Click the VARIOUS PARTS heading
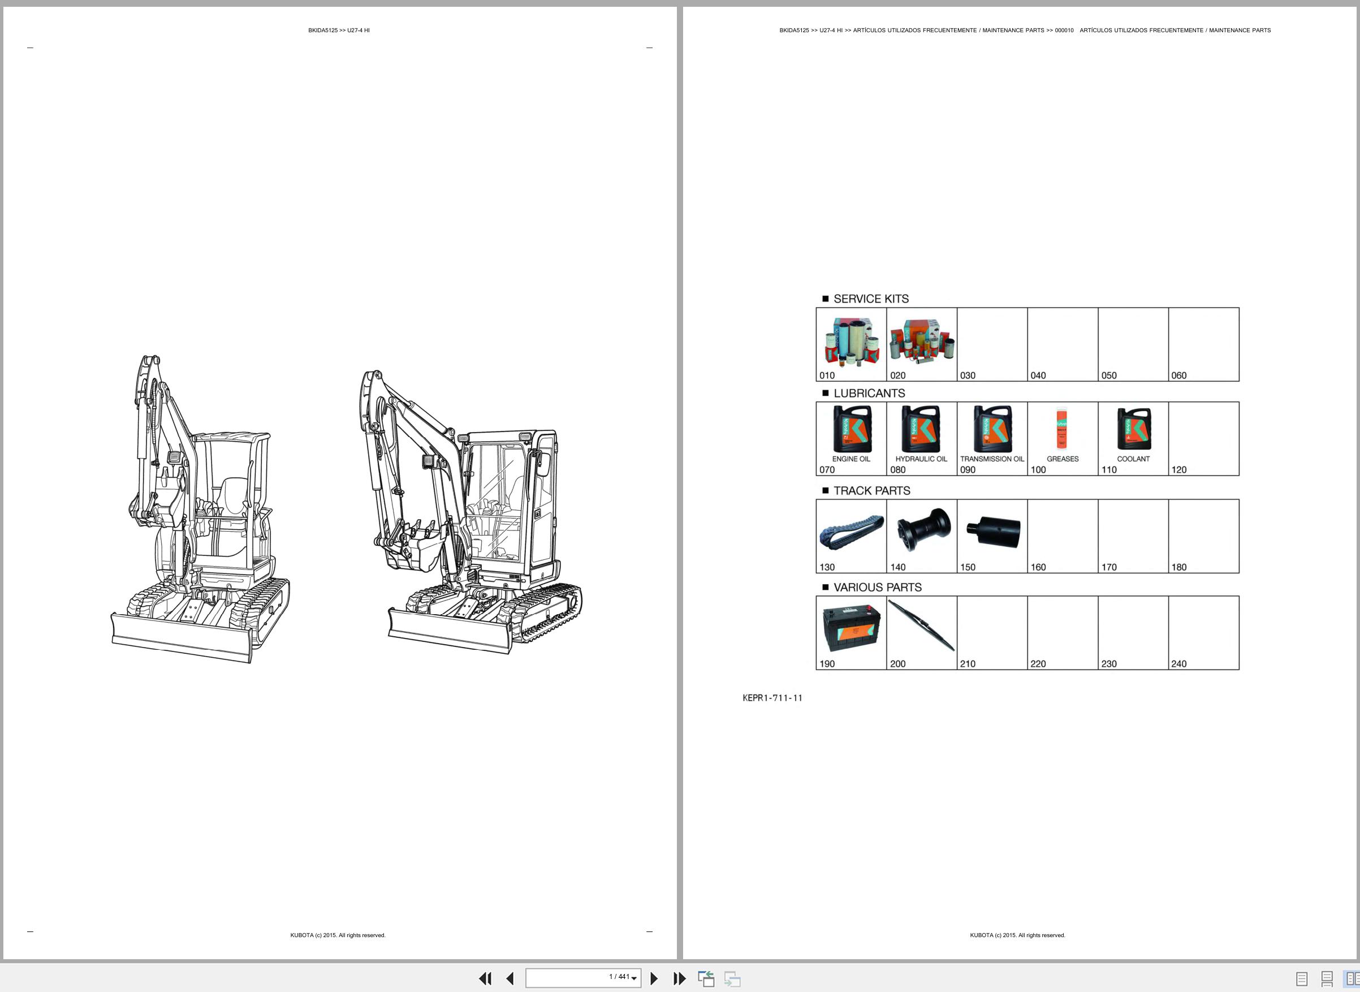The width and height of the screenshot is (1360, 992). pos(877,587)
